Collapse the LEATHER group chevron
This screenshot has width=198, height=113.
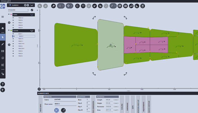click(32, 31)
